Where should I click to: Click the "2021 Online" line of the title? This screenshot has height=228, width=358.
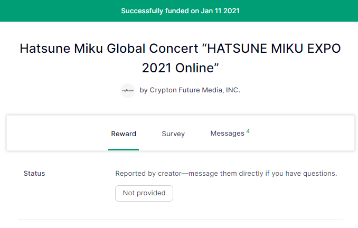coord(180,68)
